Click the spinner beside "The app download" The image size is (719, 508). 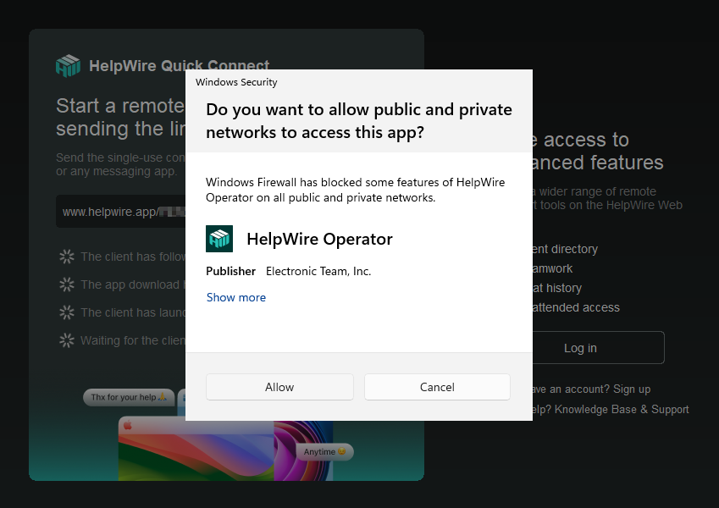(67, 284)
